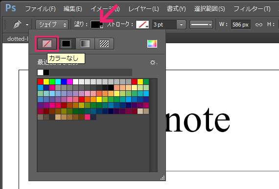The width and height of the screenshot is (279, 189).
Task: Open the イメージ(I) menu
Action: 105,8
